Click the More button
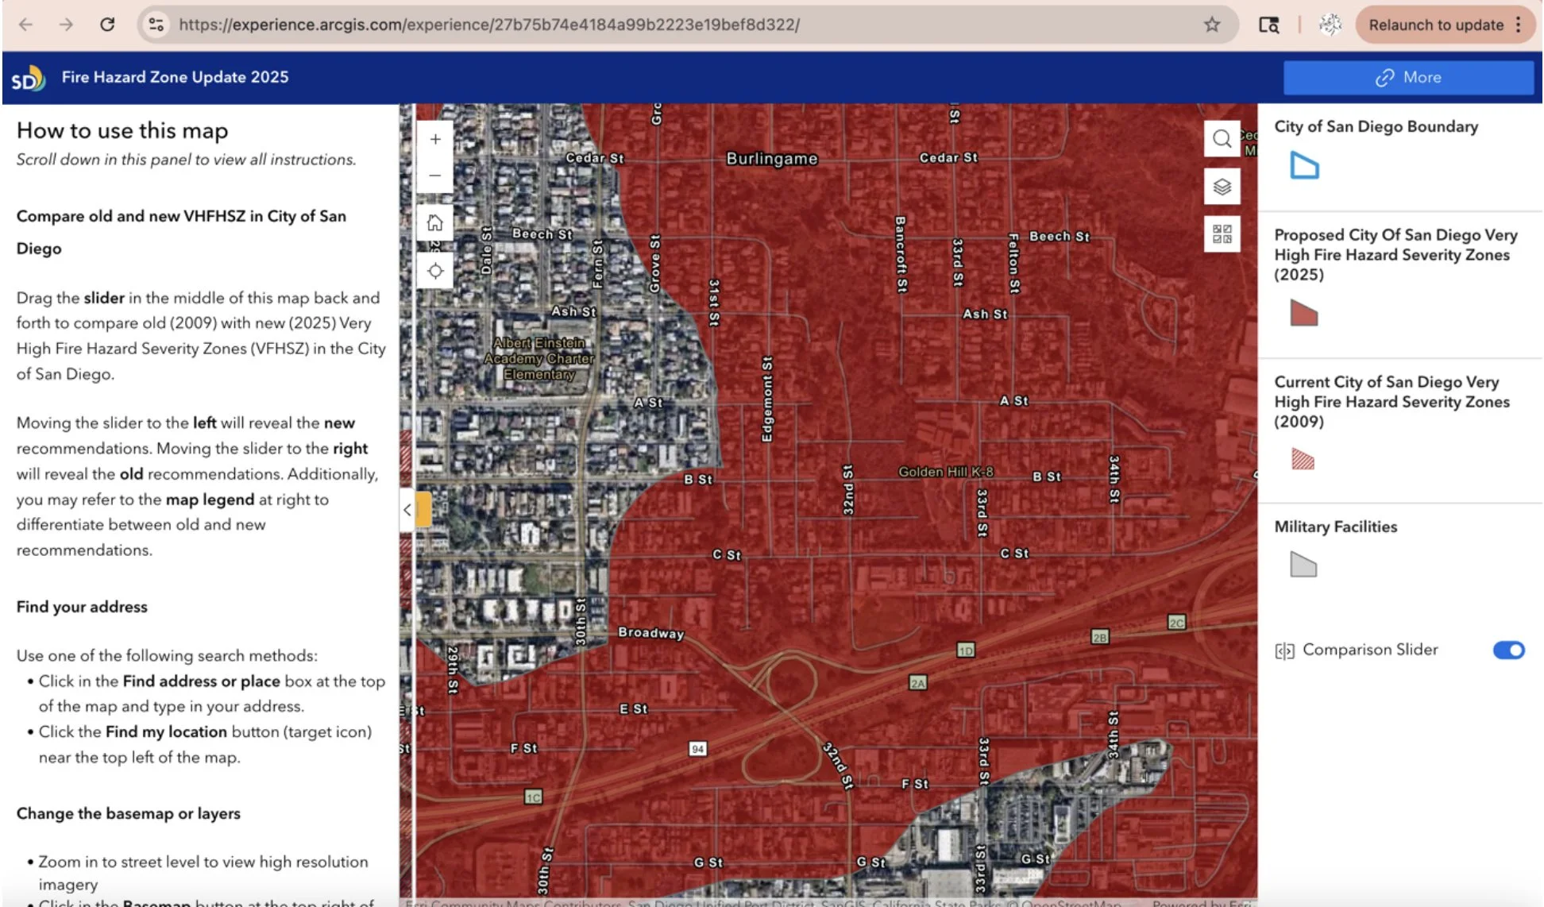This screenshot has height=907, width=1544. (x=1408, y=78)
